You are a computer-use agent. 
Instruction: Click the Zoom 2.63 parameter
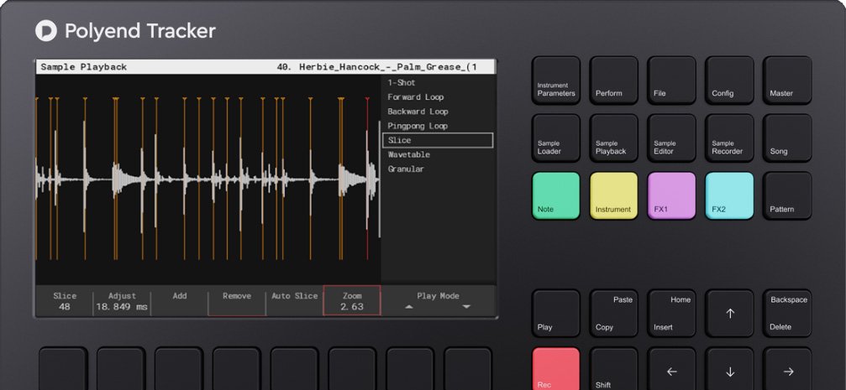pos(352,300)
